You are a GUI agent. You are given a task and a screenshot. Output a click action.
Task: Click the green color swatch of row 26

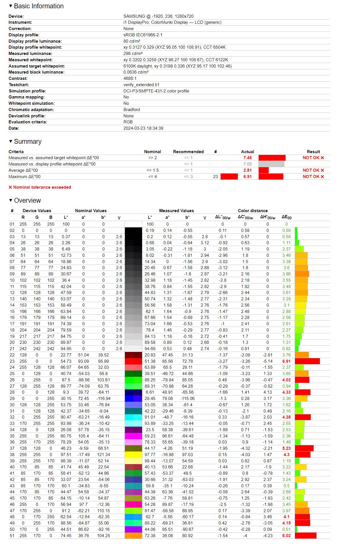pyautogui.click(x=133, y=380)
